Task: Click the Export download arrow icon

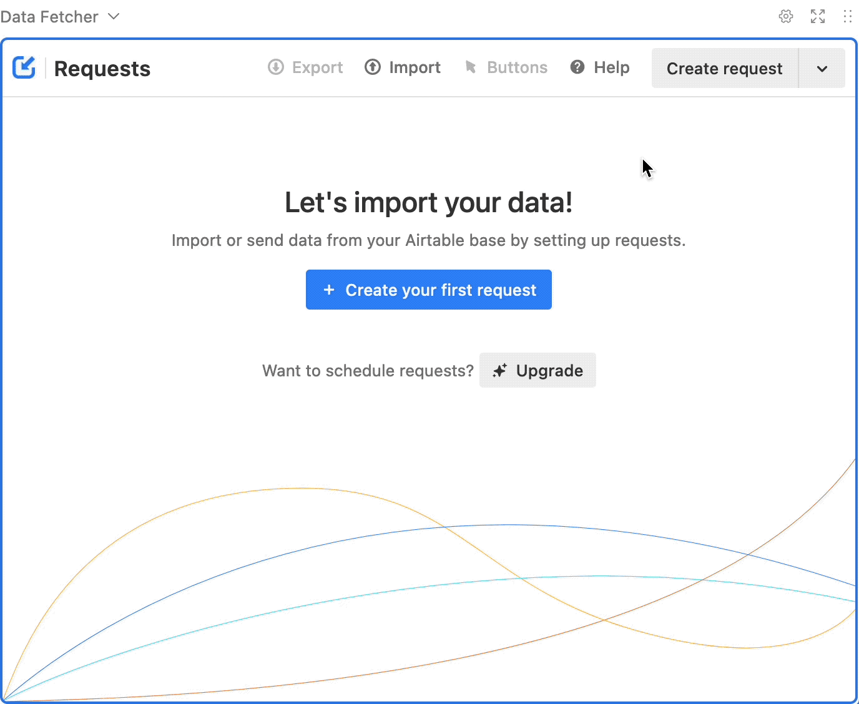Action: pyautogui.click(x=276, y=67)
